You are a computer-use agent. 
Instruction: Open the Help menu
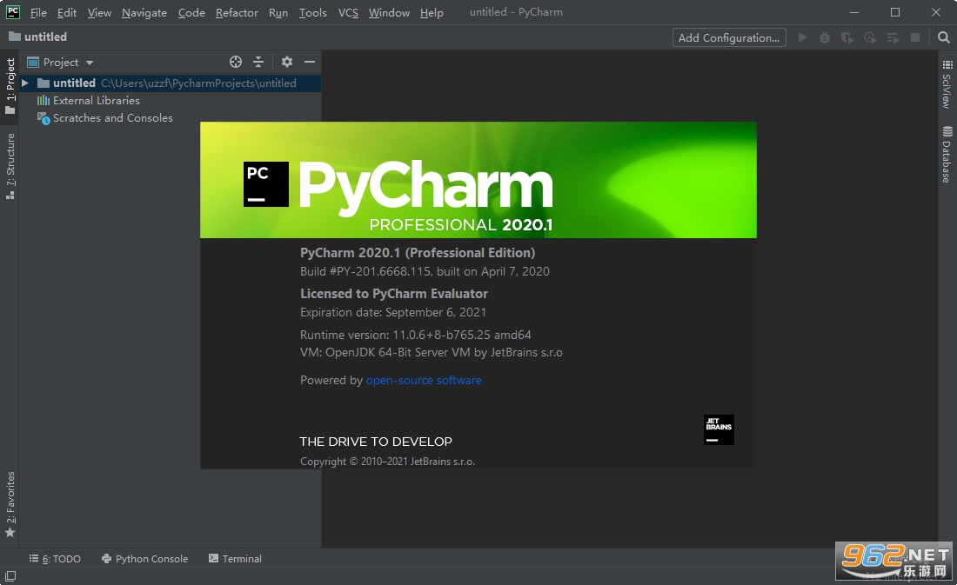pyautogui.click(x=432, y=12)
